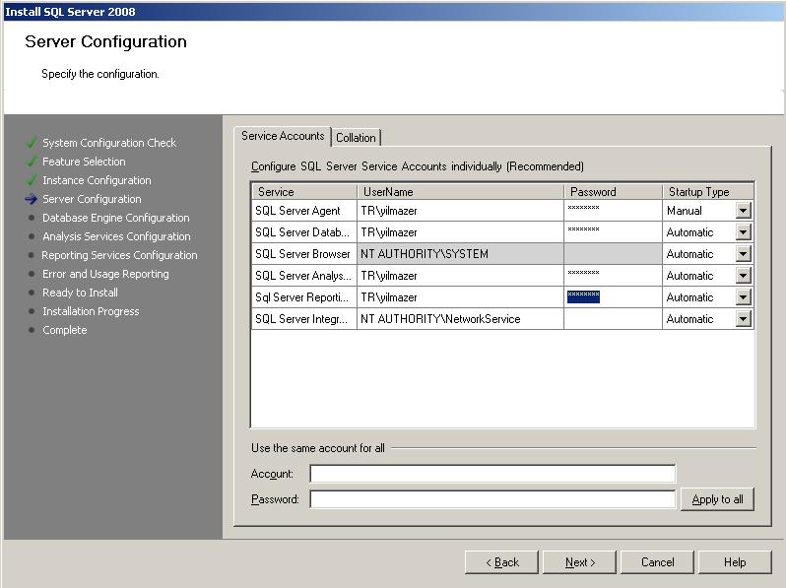Click the Reporting Services Configuration step
This screenshot has width=786, height=588.
click(x=119, y=255)
